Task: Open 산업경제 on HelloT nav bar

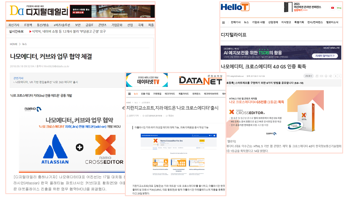Action: pyautogui.click(x=273, y=22)
